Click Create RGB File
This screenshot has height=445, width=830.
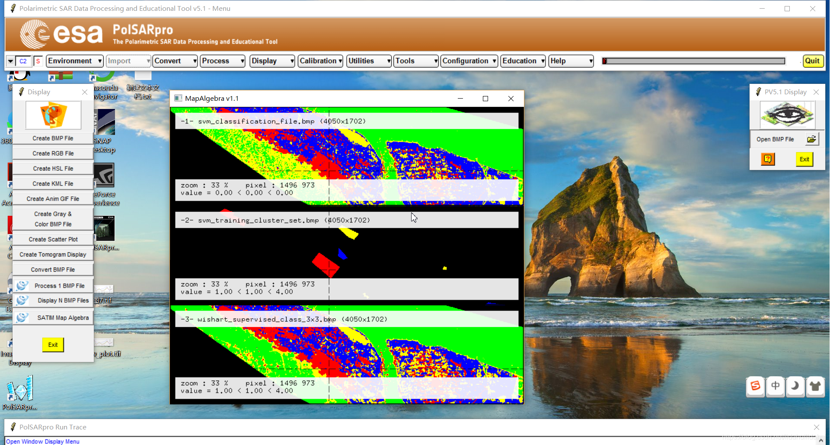coord(53,154)
